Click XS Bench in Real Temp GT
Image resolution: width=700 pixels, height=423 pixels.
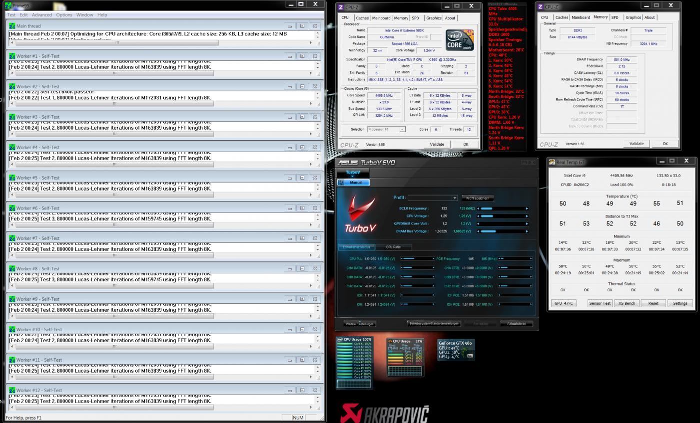pyautogui.click(x=627, y=303)
